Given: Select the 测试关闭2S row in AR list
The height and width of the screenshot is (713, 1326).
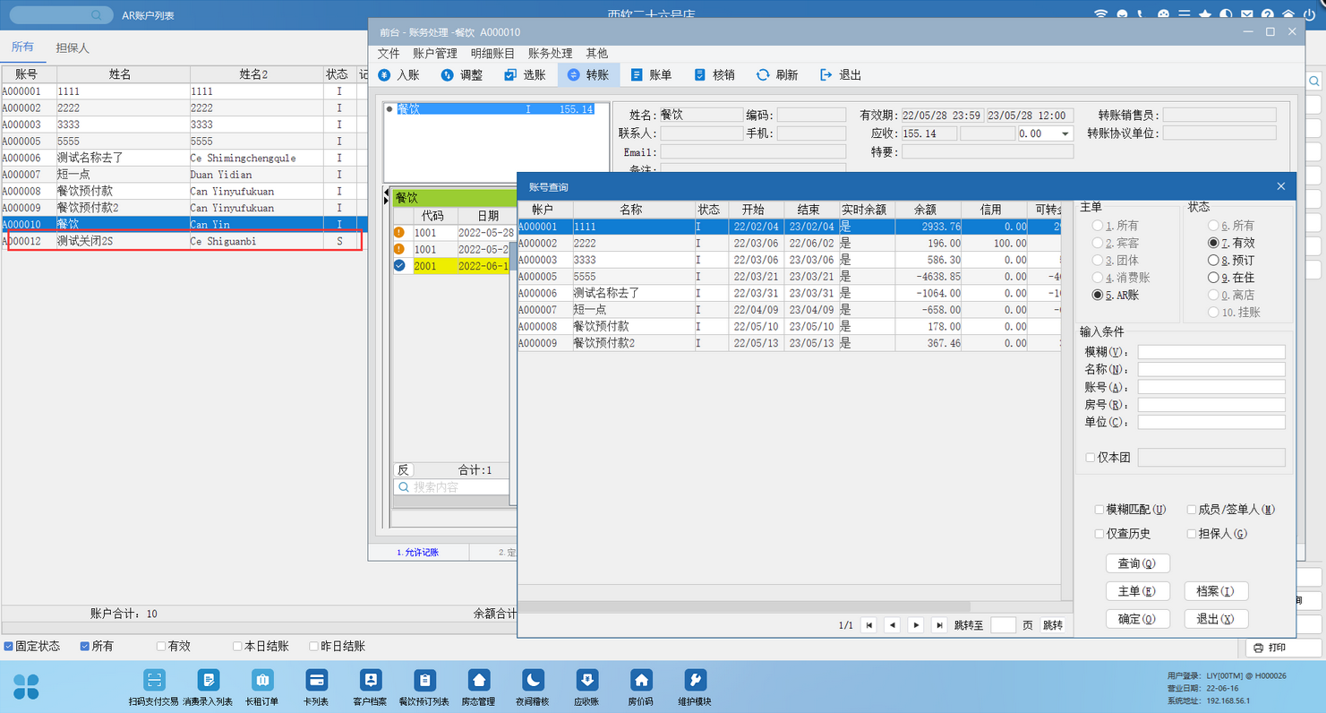Looking at the screenshot, I should (184, 241).
